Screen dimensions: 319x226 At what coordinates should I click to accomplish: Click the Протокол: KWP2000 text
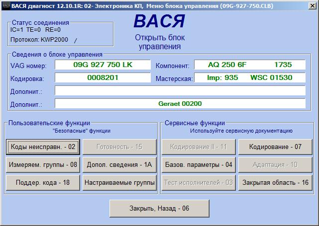[x=39, y=40]
